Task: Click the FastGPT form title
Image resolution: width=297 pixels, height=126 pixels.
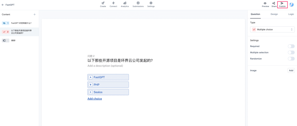Action: pyautogui.click(x=10, y=5)
